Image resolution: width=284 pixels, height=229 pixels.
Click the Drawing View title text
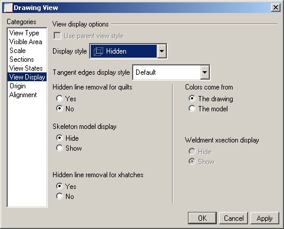(x=36, y=8)
